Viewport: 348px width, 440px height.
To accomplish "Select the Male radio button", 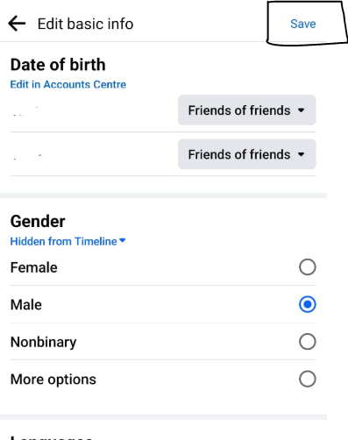I will 308,304.
